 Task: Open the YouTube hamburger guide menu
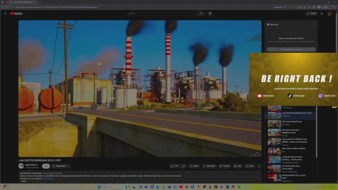[x=5, y=13]
